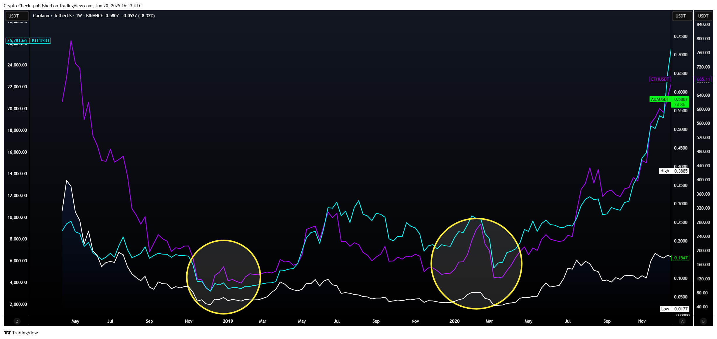This screenshot has height=339, width=717.
Task: Click 0.7500 on the ADA price scale
Action: pyautogui.click(x=681, y=36)
